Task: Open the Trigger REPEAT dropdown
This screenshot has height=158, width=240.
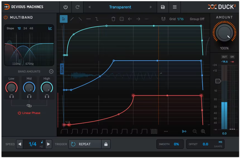Action: pos(85,144)
